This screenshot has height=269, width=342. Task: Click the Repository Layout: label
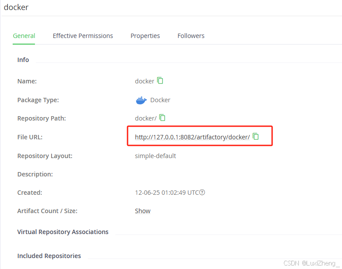point(45,156)
